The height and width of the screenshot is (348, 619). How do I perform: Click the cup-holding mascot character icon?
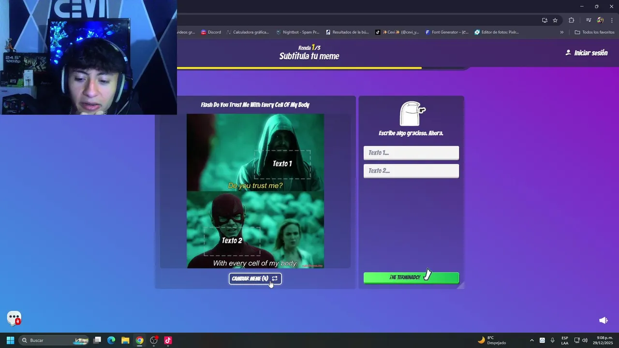click(x=412, y=114)
